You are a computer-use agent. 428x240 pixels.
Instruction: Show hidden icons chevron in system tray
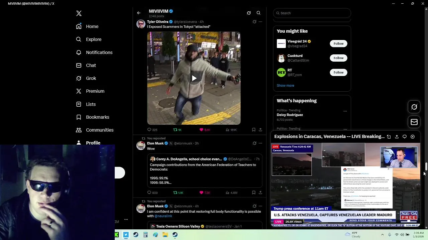pos(383,235)
